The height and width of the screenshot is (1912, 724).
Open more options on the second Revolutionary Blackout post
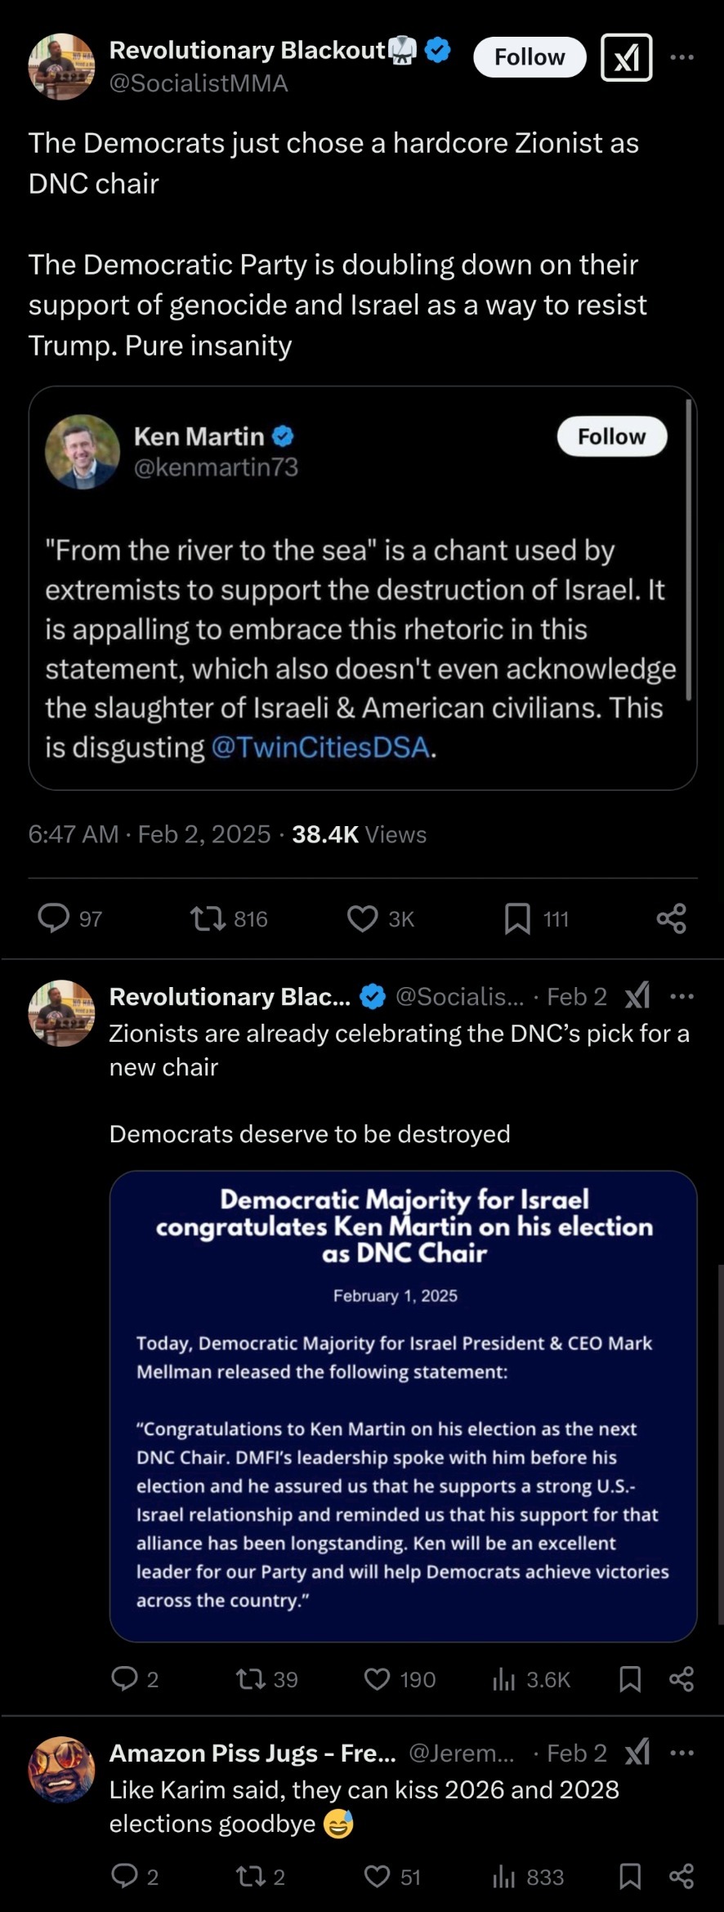point(682,996)
